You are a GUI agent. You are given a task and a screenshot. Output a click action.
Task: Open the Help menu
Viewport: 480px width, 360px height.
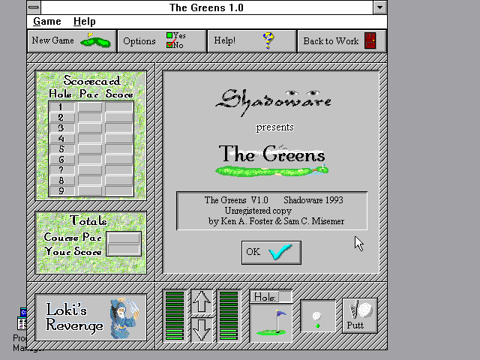[84, 22]
